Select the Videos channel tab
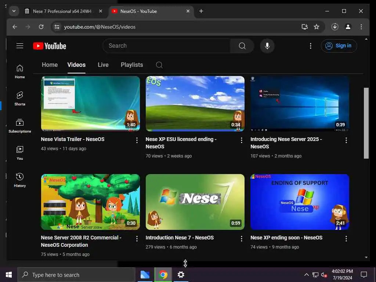Screen dimensions: 376x282 [76, 65]
